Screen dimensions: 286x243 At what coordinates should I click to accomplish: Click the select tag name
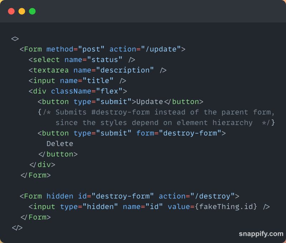pos(46,60)
